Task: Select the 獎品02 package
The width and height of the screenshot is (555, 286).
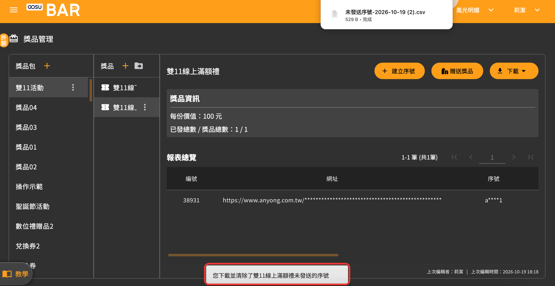Action: (49, 167)
